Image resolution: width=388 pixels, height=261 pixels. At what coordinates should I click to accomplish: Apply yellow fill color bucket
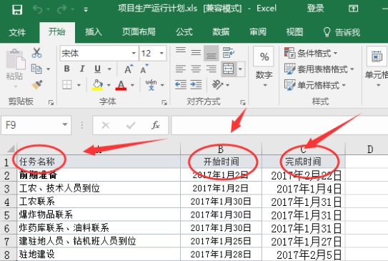pyautogui.click(x=97, y=85)
